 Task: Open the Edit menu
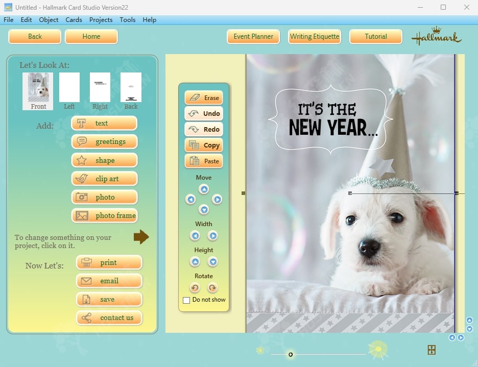pyautogui.click(x=26, y=20)
